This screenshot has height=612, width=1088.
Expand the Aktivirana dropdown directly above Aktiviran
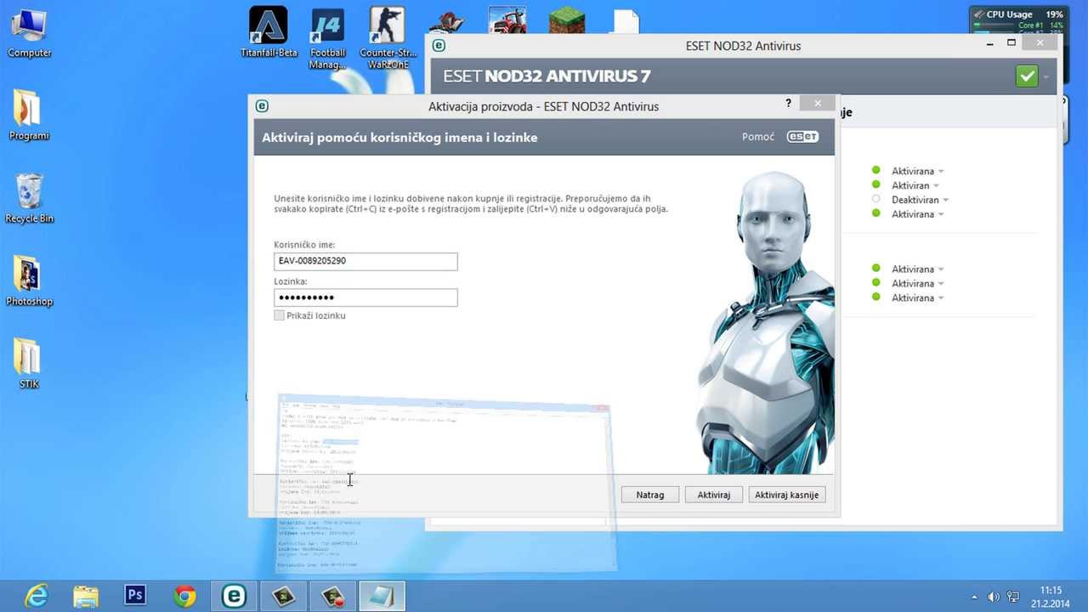point(941,172)
